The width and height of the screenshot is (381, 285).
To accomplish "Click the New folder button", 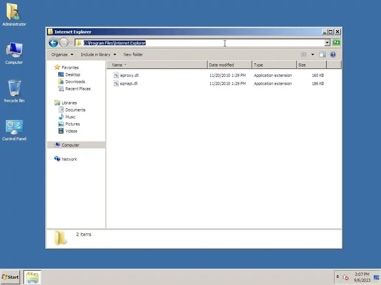I will (133, 55).
